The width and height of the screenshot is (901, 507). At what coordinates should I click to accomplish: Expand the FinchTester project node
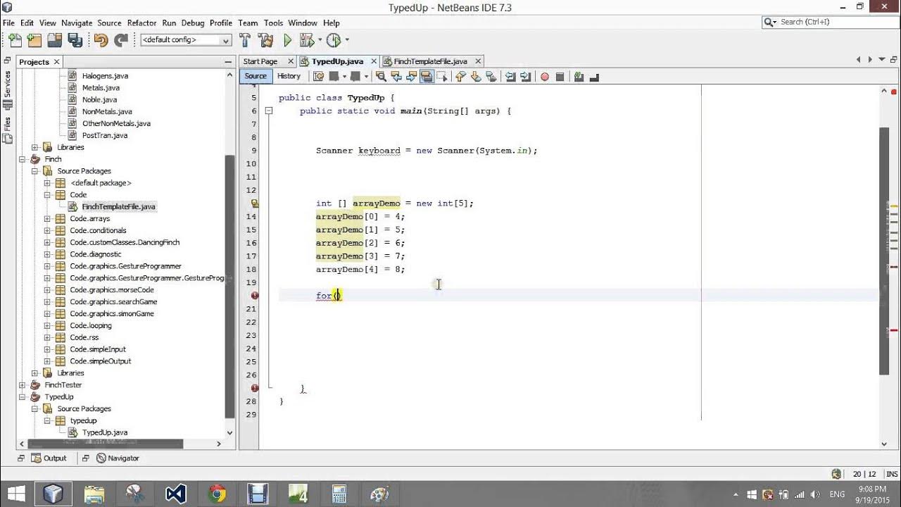pyautogui.click(x=23, y=385)
